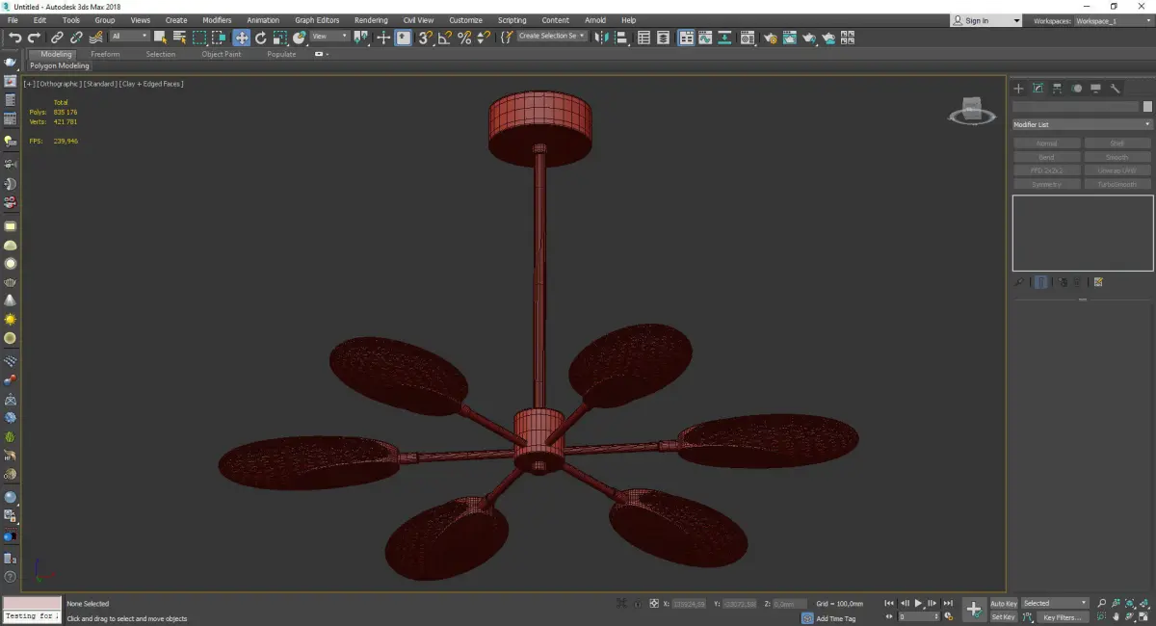Open the Schematic View icon
Viewport: 1156px width, 626px height.
[x=723, y=38]
